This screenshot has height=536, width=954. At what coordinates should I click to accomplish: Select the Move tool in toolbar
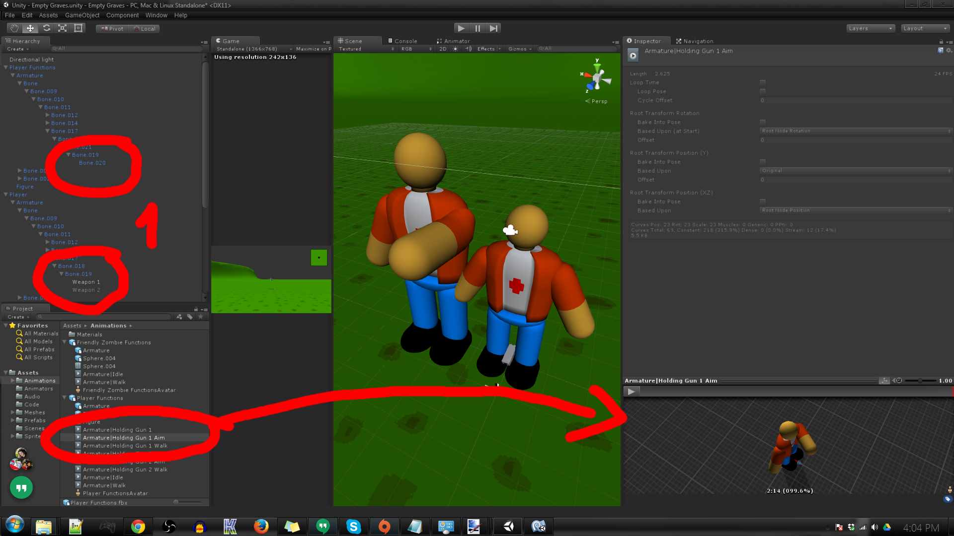30,28
